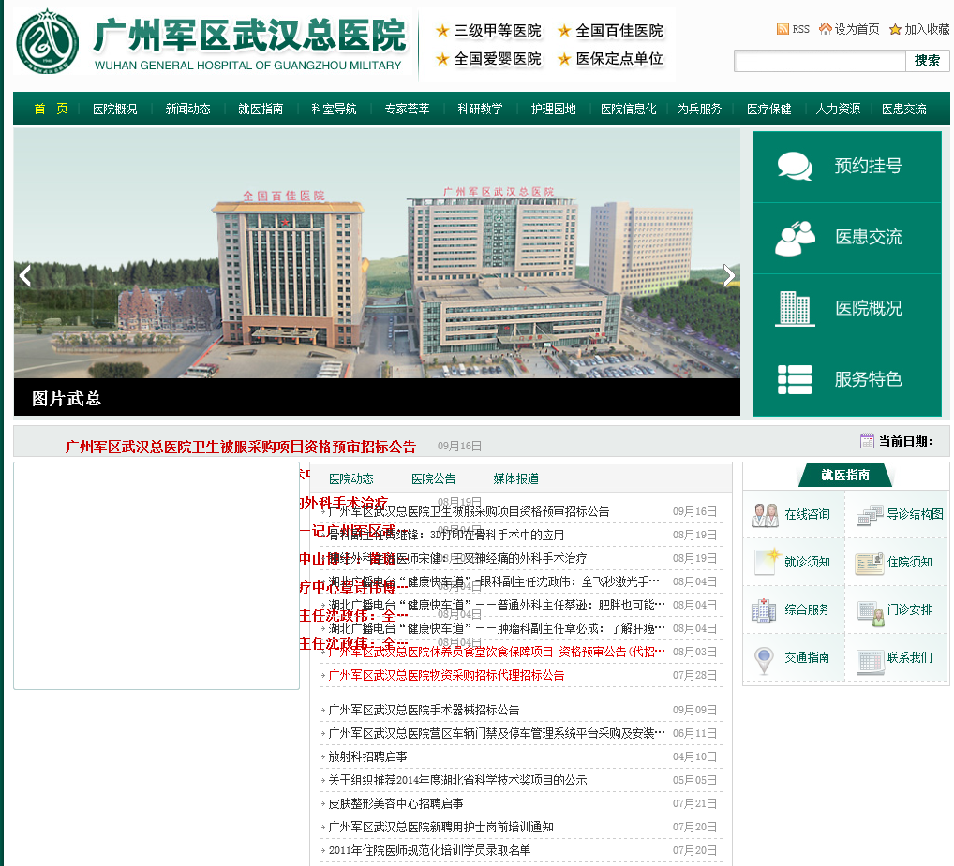
Task: Open 普通外科主任蔡逊 radio program link
Action: (496, 606)
